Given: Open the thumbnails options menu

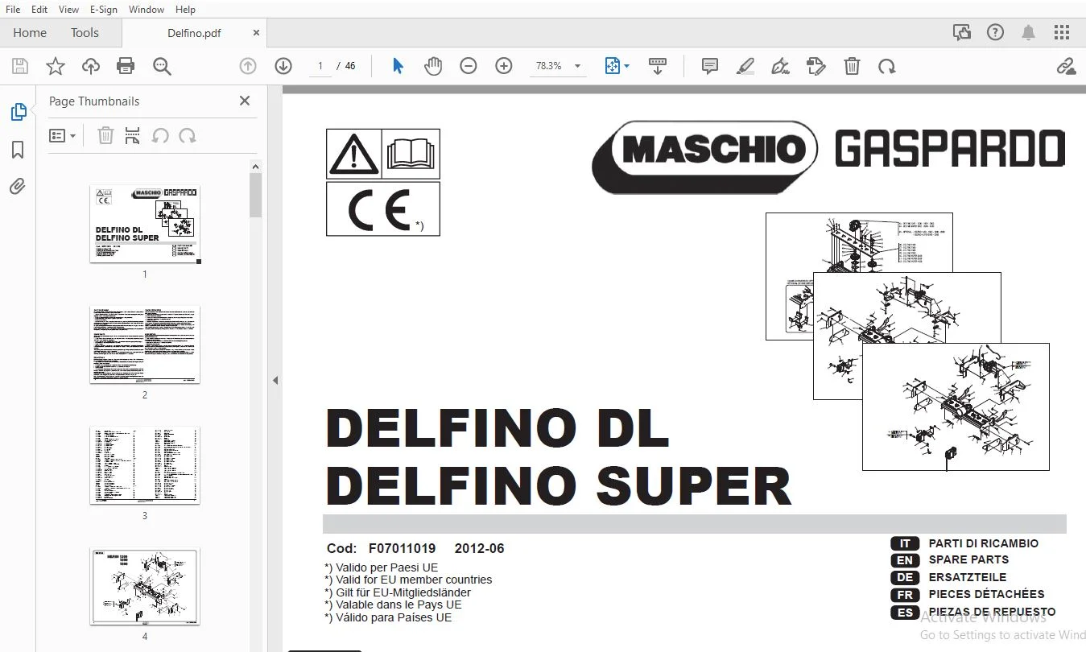Looking at the screenshot, I should (x=63, y=136).
